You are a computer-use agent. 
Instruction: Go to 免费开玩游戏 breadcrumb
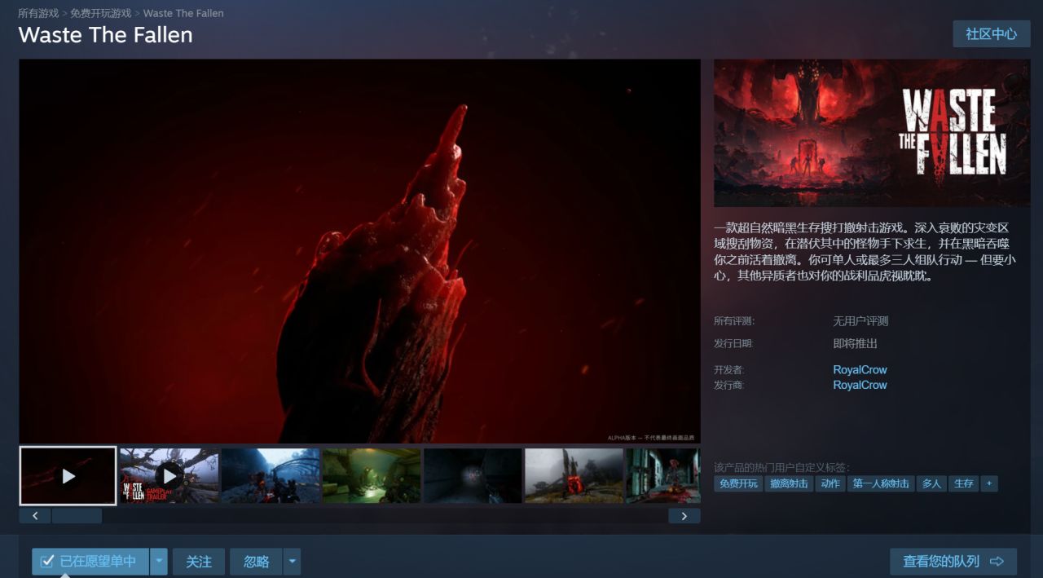click(x=101, y=13)
